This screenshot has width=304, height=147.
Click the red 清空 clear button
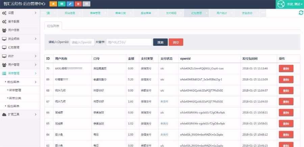176,42
